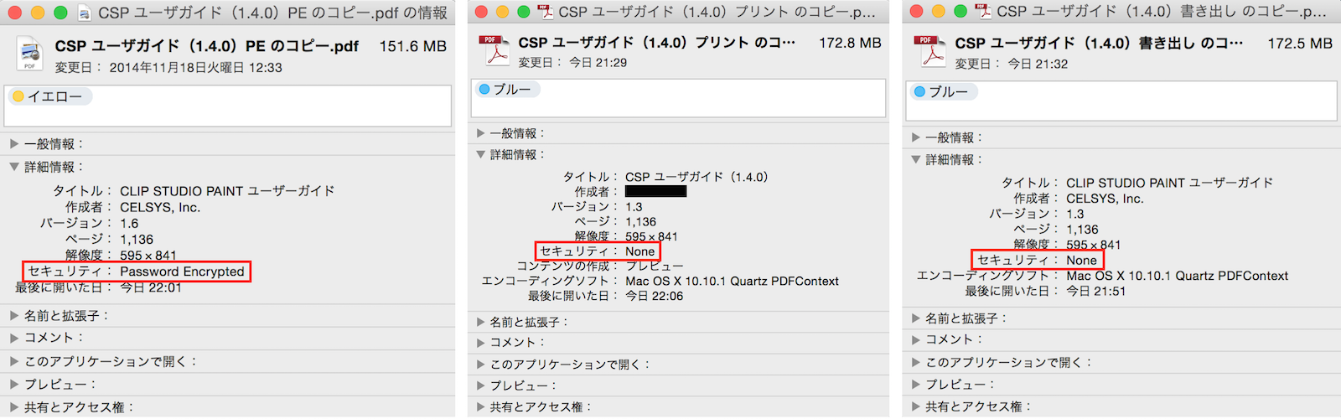Expand 一般情報 in PE のコピー window
This screenshot has height=419, width=1341.
click(14, 144)
